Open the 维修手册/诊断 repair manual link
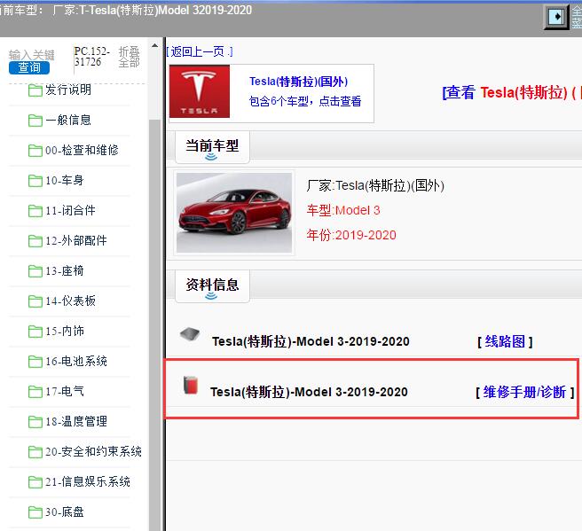Image resolution: width=582 pixels, height=531 pixels. pyautogui.click(x=525, y=392)
